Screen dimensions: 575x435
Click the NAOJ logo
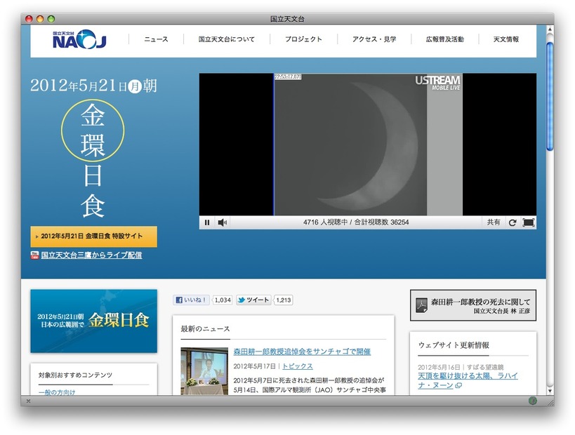pyautogui.click(x=79, y=40)
